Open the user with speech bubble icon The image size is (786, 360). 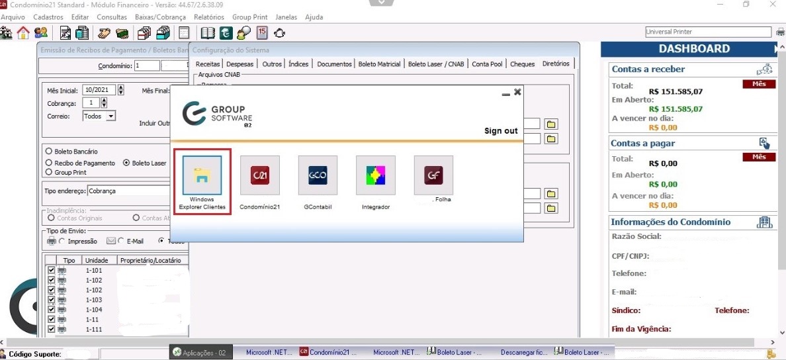point(243,33)
